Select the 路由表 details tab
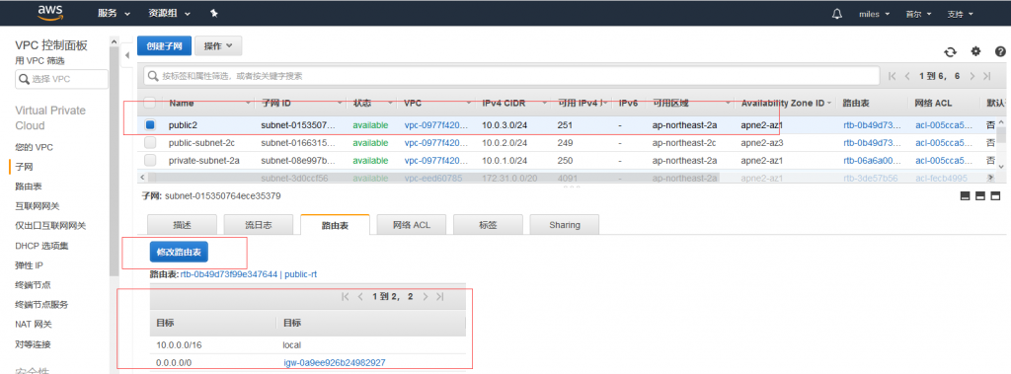The image size is (1011, 374). tap(335, 225)
